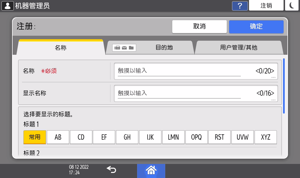300x178 pixels.
Task: Activate energy saver with the moon icon
Action: coord(292,5)
